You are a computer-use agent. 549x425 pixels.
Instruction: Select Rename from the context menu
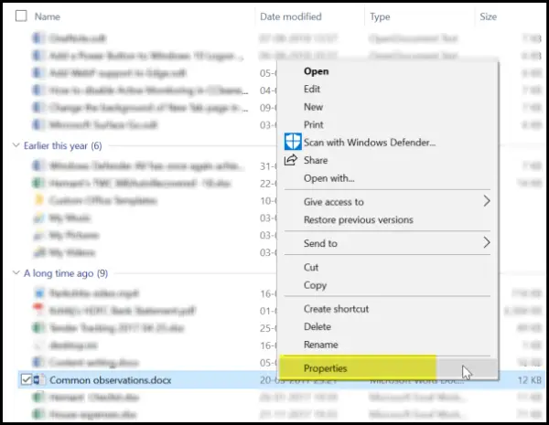click(x=320, y=345)
